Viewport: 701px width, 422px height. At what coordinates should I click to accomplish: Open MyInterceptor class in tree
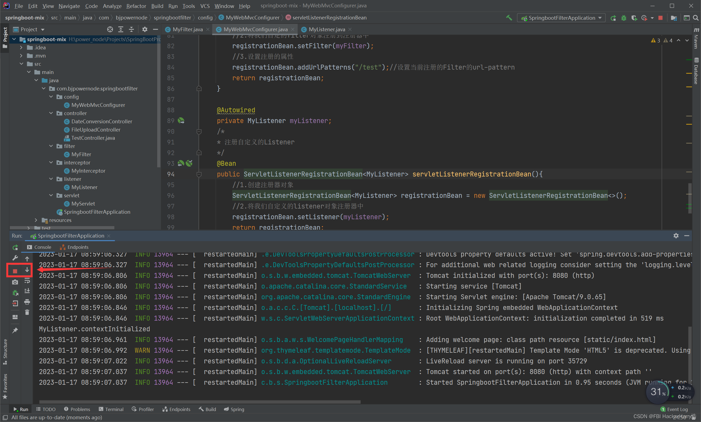[88, 171]
